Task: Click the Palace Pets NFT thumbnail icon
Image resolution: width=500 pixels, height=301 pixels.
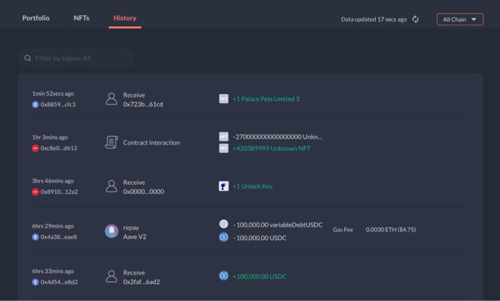Action: [224, 99]
